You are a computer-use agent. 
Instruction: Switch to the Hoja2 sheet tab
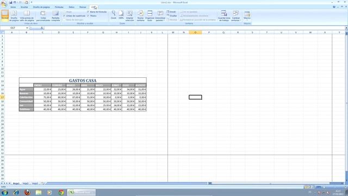tap(26, 183)
